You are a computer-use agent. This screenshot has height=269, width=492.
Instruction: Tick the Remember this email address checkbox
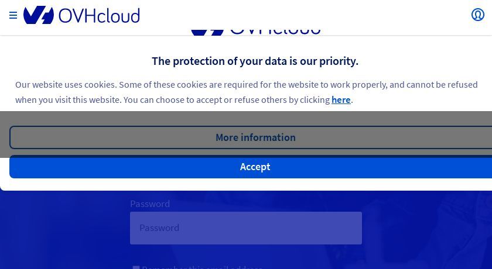point(136,267)
